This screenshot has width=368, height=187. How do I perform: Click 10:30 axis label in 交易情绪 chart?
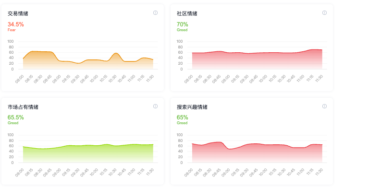point(112,79)
